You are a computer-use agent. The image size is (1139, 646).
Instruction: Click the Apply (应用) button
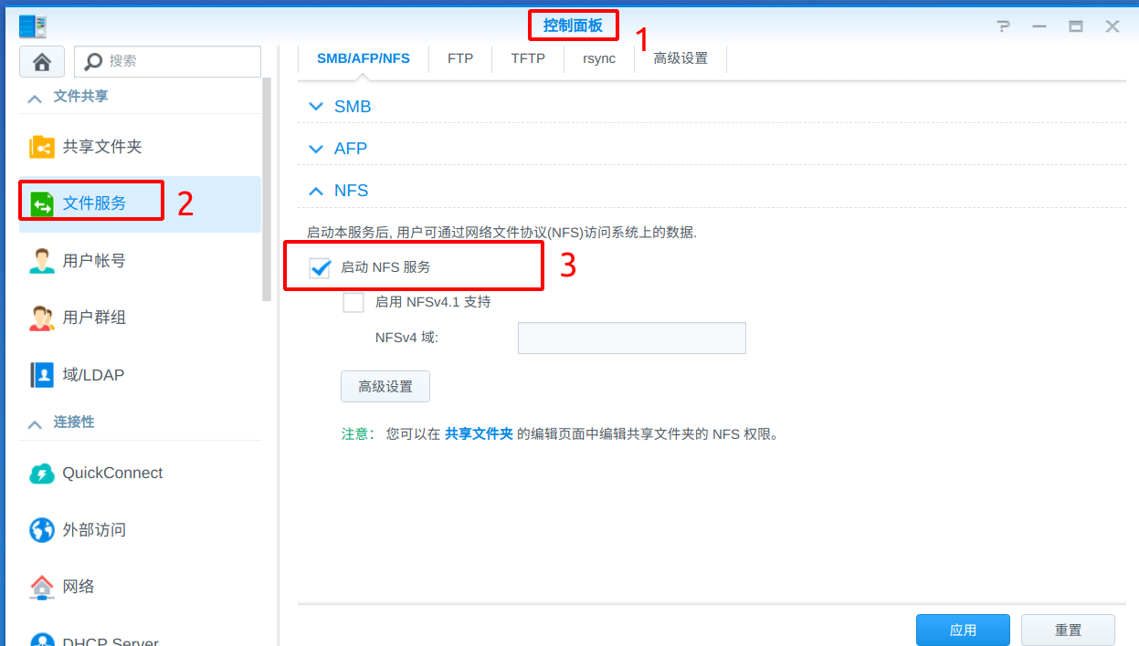(x=963, y=630)
